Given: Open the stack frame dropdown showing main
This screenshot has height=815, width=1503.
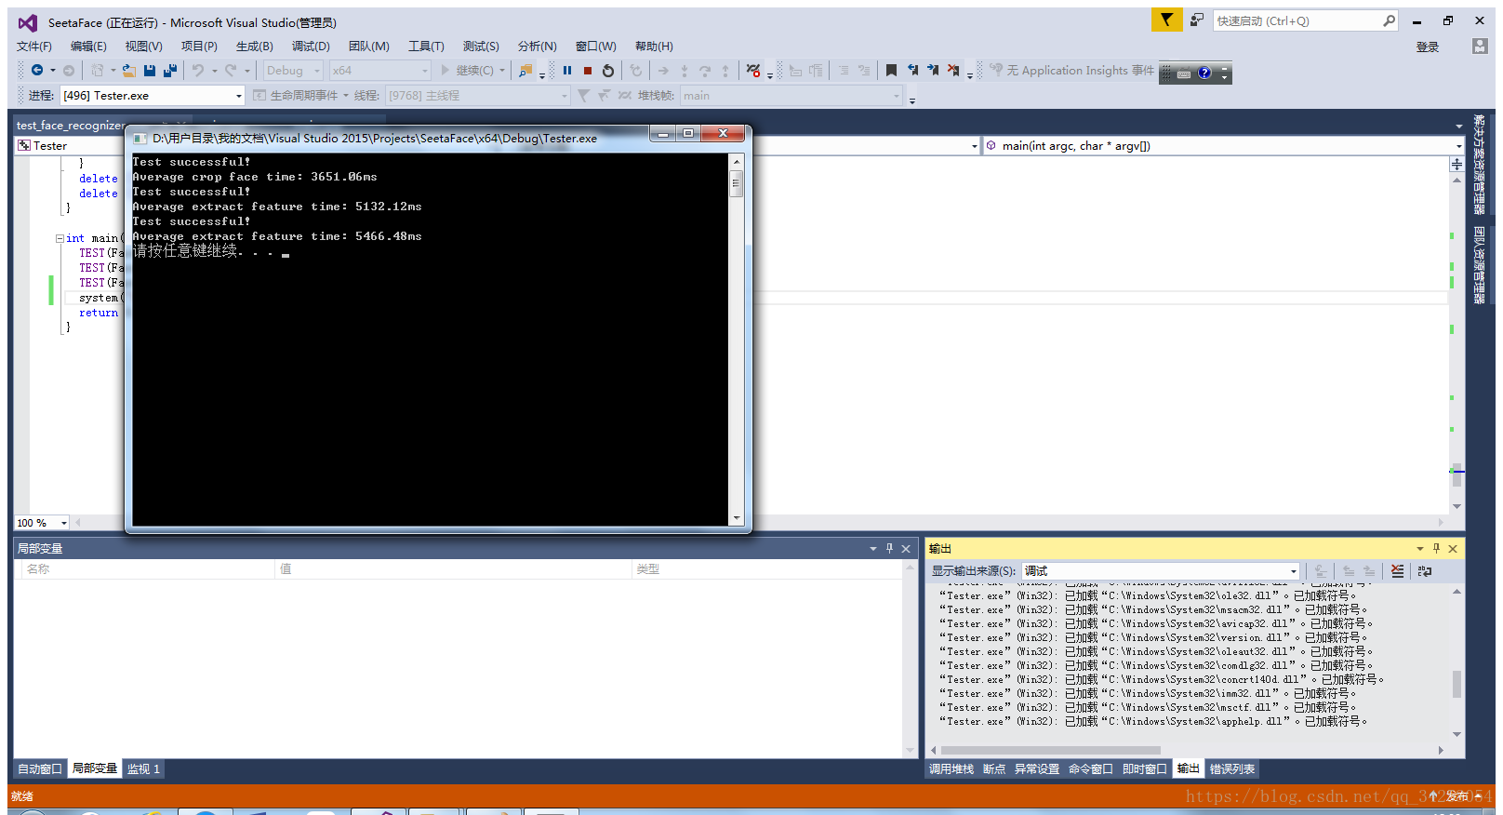Looking at the screenshot, I should [791, 96].
